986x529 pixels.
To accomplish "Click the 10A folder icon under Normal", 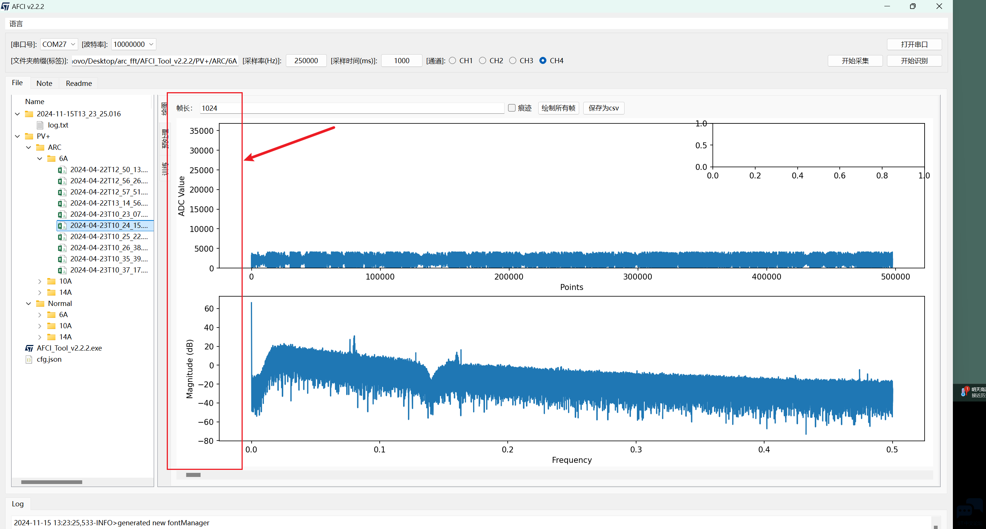I will [51, 326].
